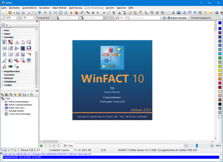Click the laptop computer block icon in Sonstige

point(29,60)
